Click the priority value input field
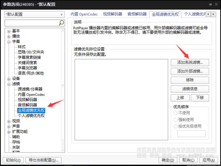221x166 pixels. pos(191,134)
